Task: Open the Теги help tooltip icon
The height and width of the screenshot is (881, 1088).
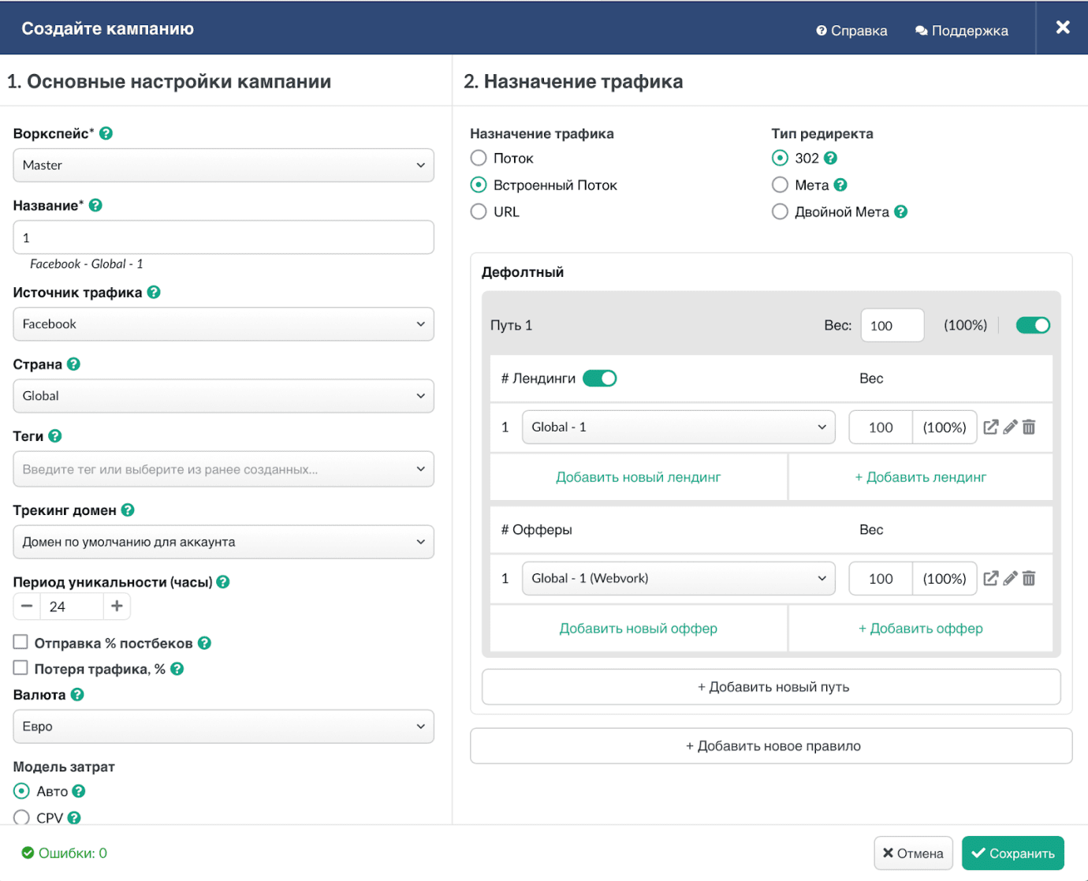Action: tap(54, 435)
